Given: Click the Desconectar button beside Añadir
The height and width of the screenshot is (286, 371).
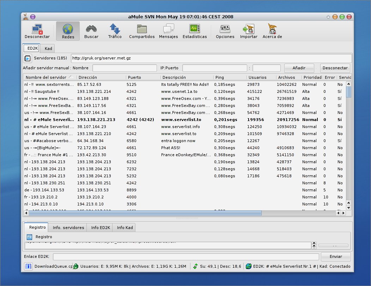Looking at the screenshot, I should click(335, 68).
